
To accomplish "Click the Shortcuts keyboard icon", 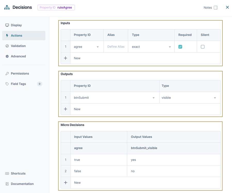I will pos(7,173).
